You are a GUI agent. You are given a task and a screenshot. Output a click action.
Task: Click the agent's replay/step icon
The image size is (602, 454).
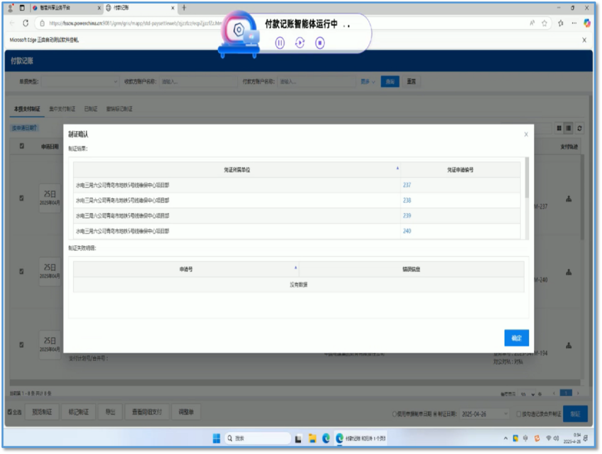(x=300, y=42)
